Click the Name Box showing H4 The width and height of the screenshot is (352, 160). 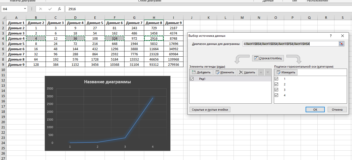coord(12,9)
